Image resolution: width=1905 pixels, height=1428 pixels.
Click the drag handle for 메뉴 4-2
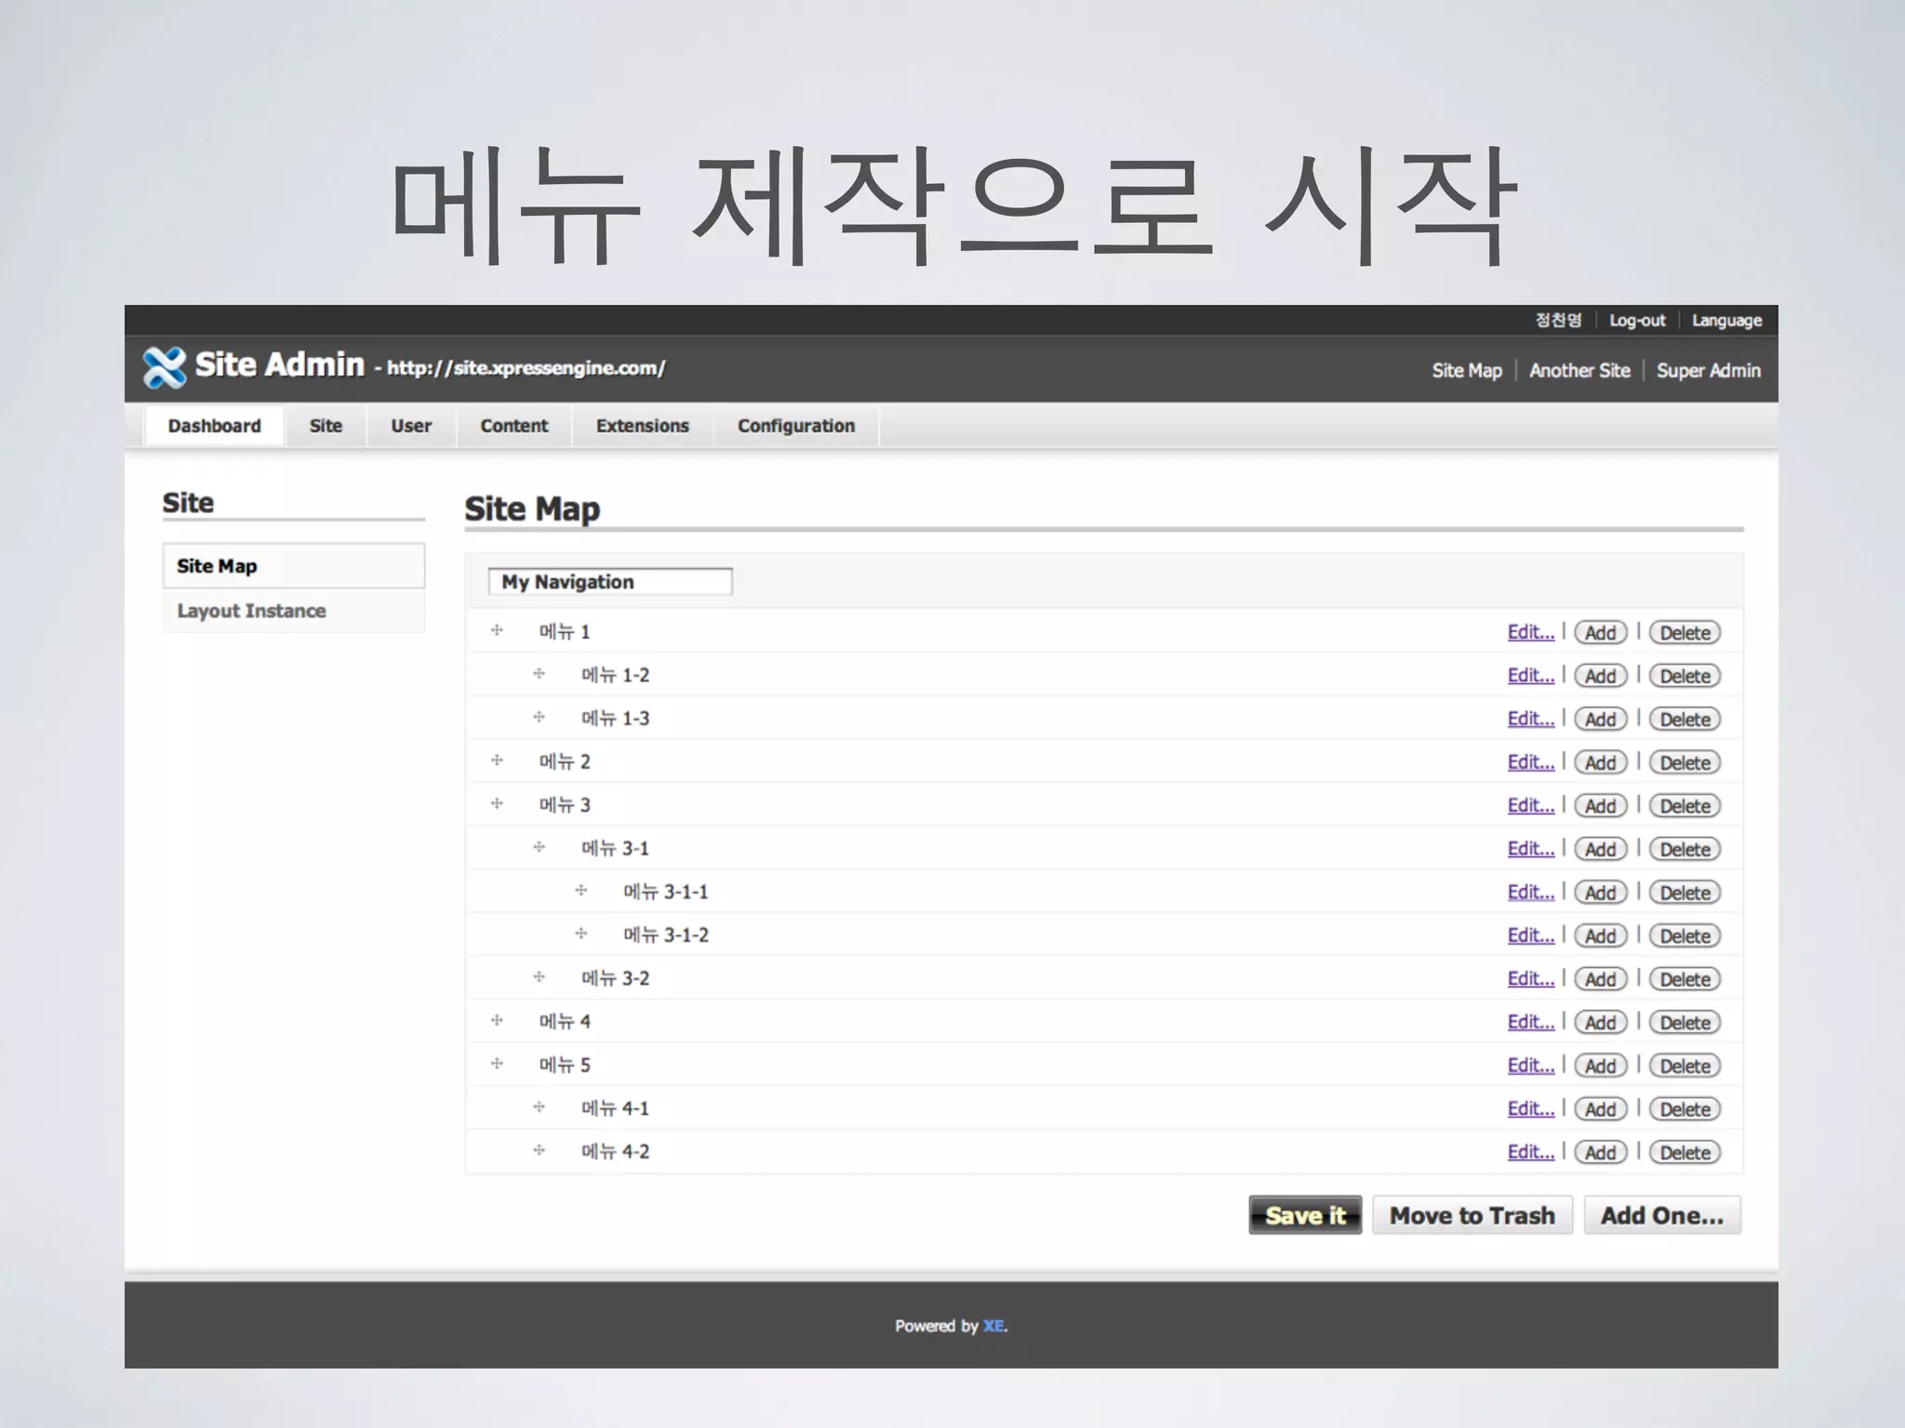[539, 1151]
